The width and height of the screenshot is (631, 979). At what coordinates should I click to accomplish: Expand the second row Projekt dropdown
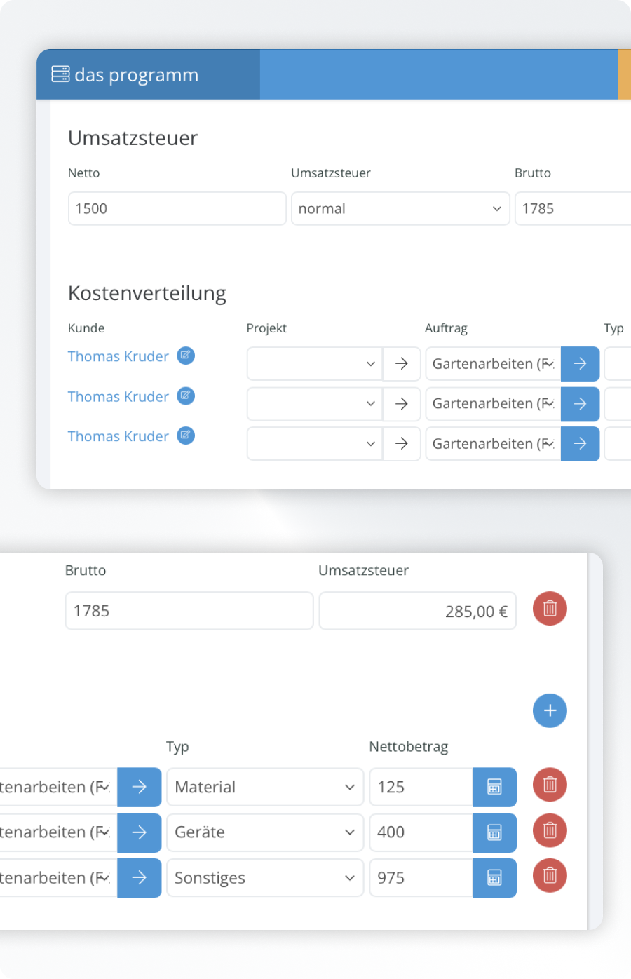[315, 404]
